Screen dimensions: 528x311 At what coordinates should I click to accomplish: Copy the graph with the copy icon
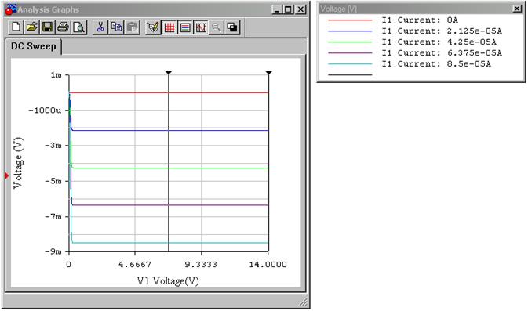point(116,27)
